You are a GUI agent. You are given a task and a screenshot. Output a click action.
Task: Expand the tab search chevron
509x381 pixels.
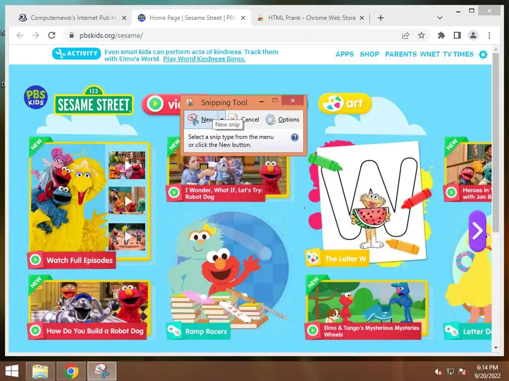(440, 18)
